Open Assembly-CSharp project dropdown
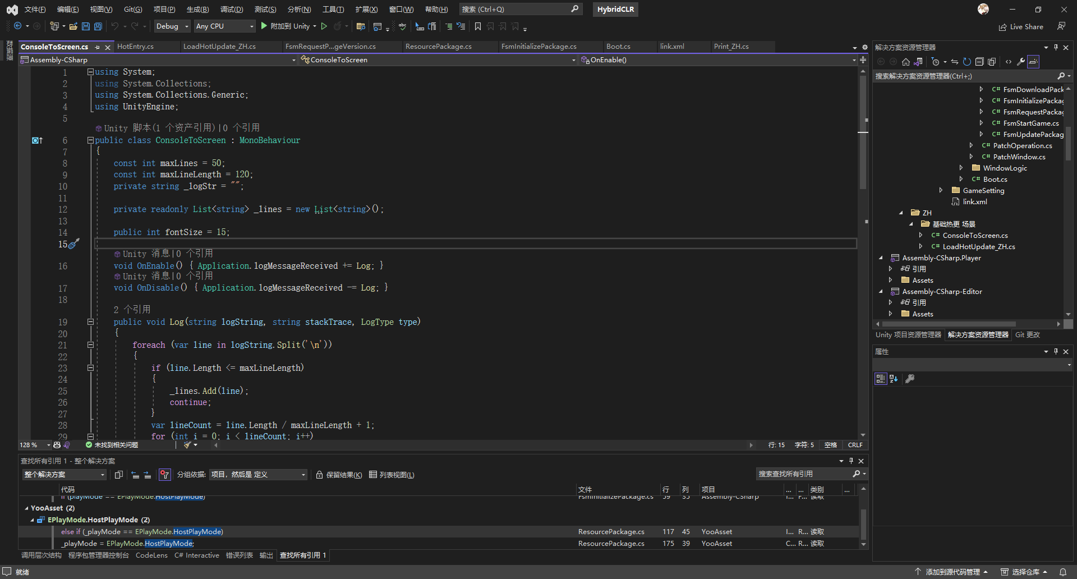 coord(158,59)
